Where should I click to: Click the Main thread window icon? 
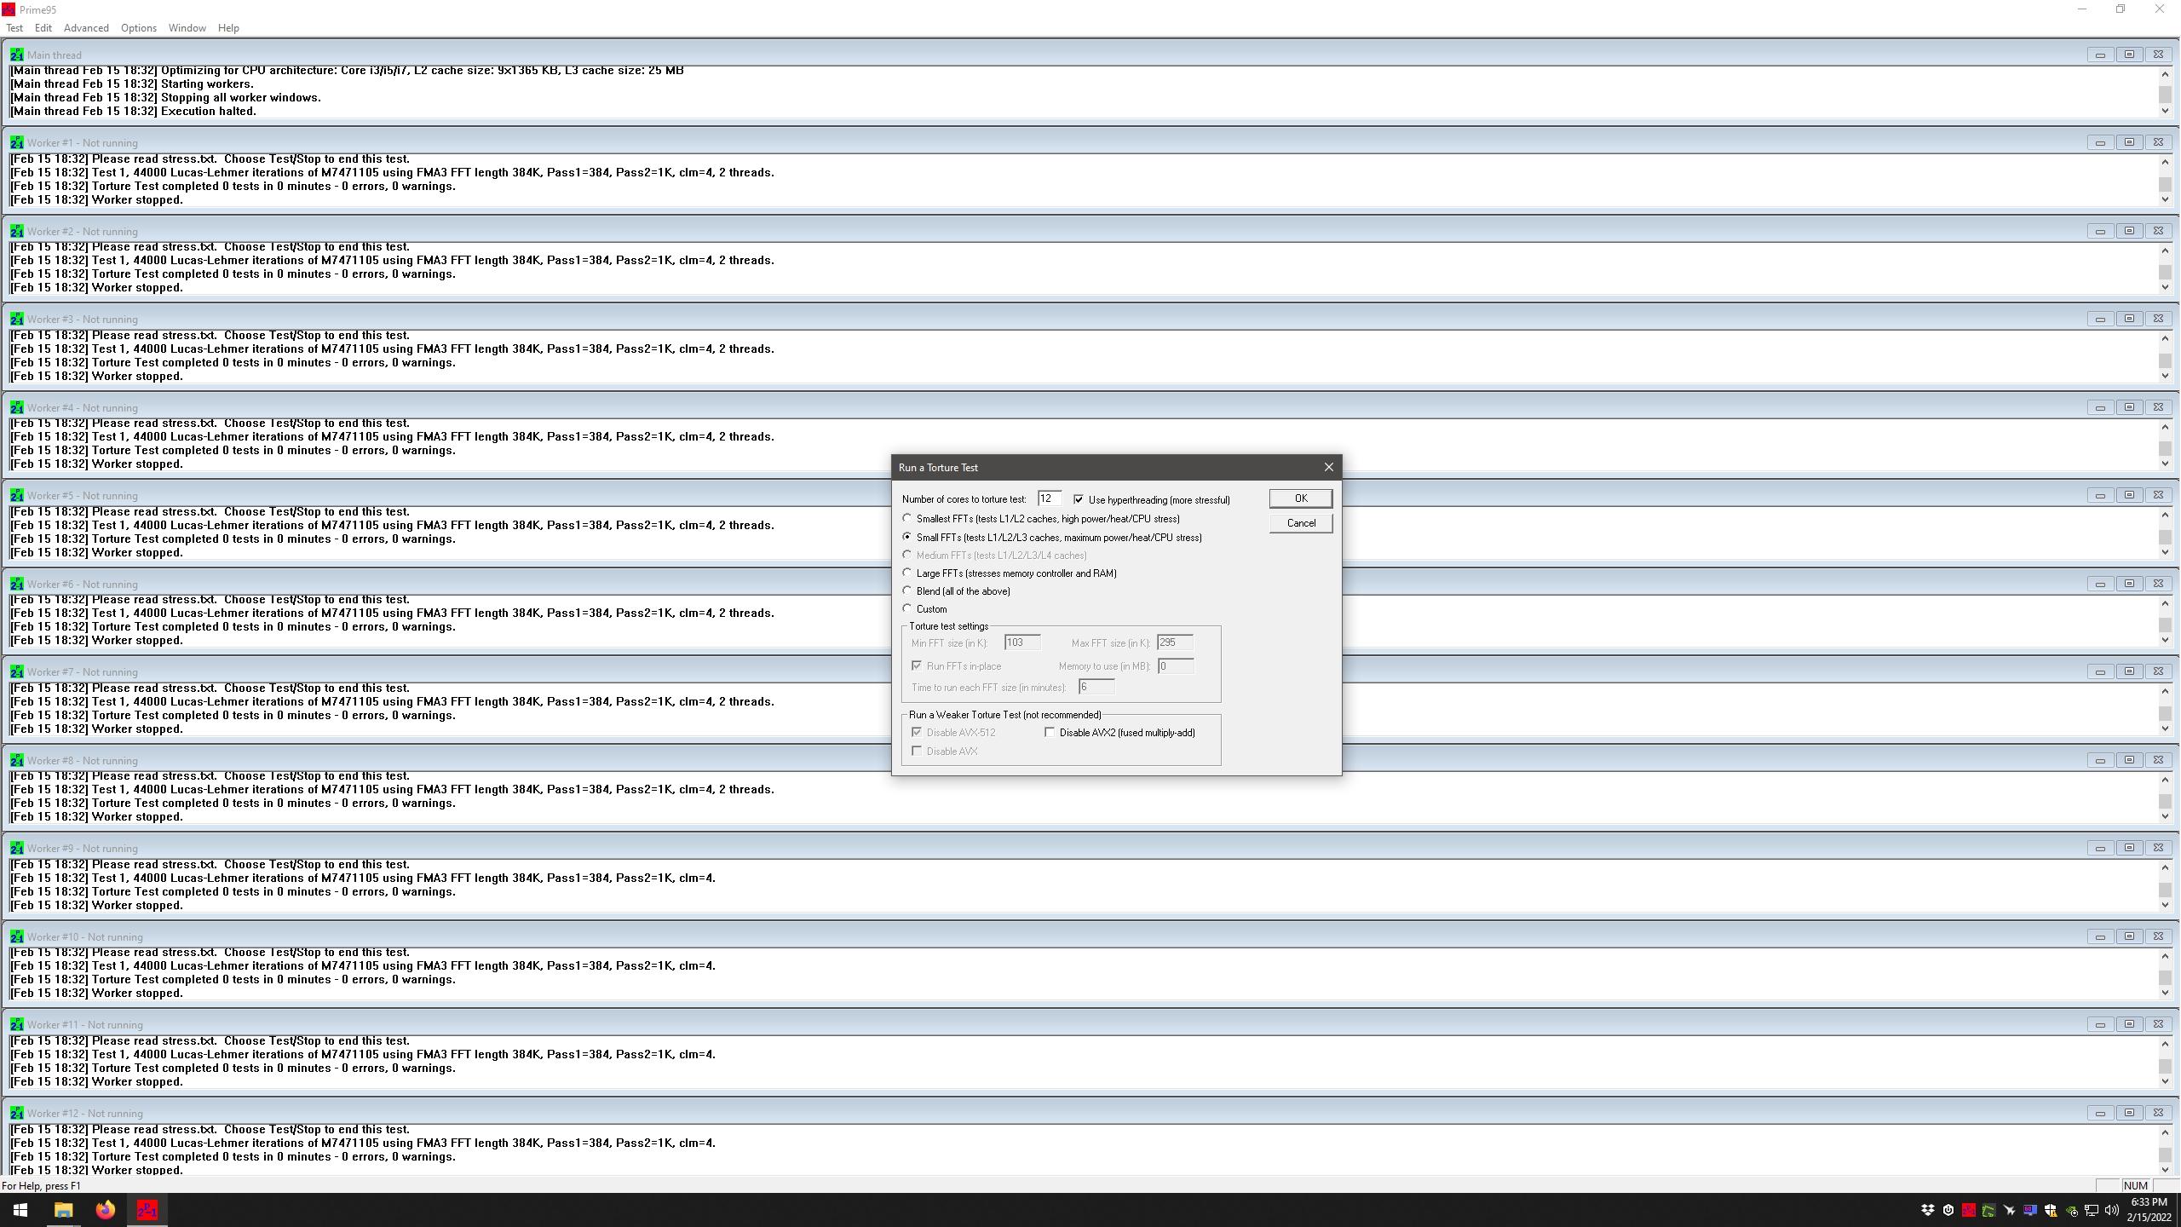point(16,55)
